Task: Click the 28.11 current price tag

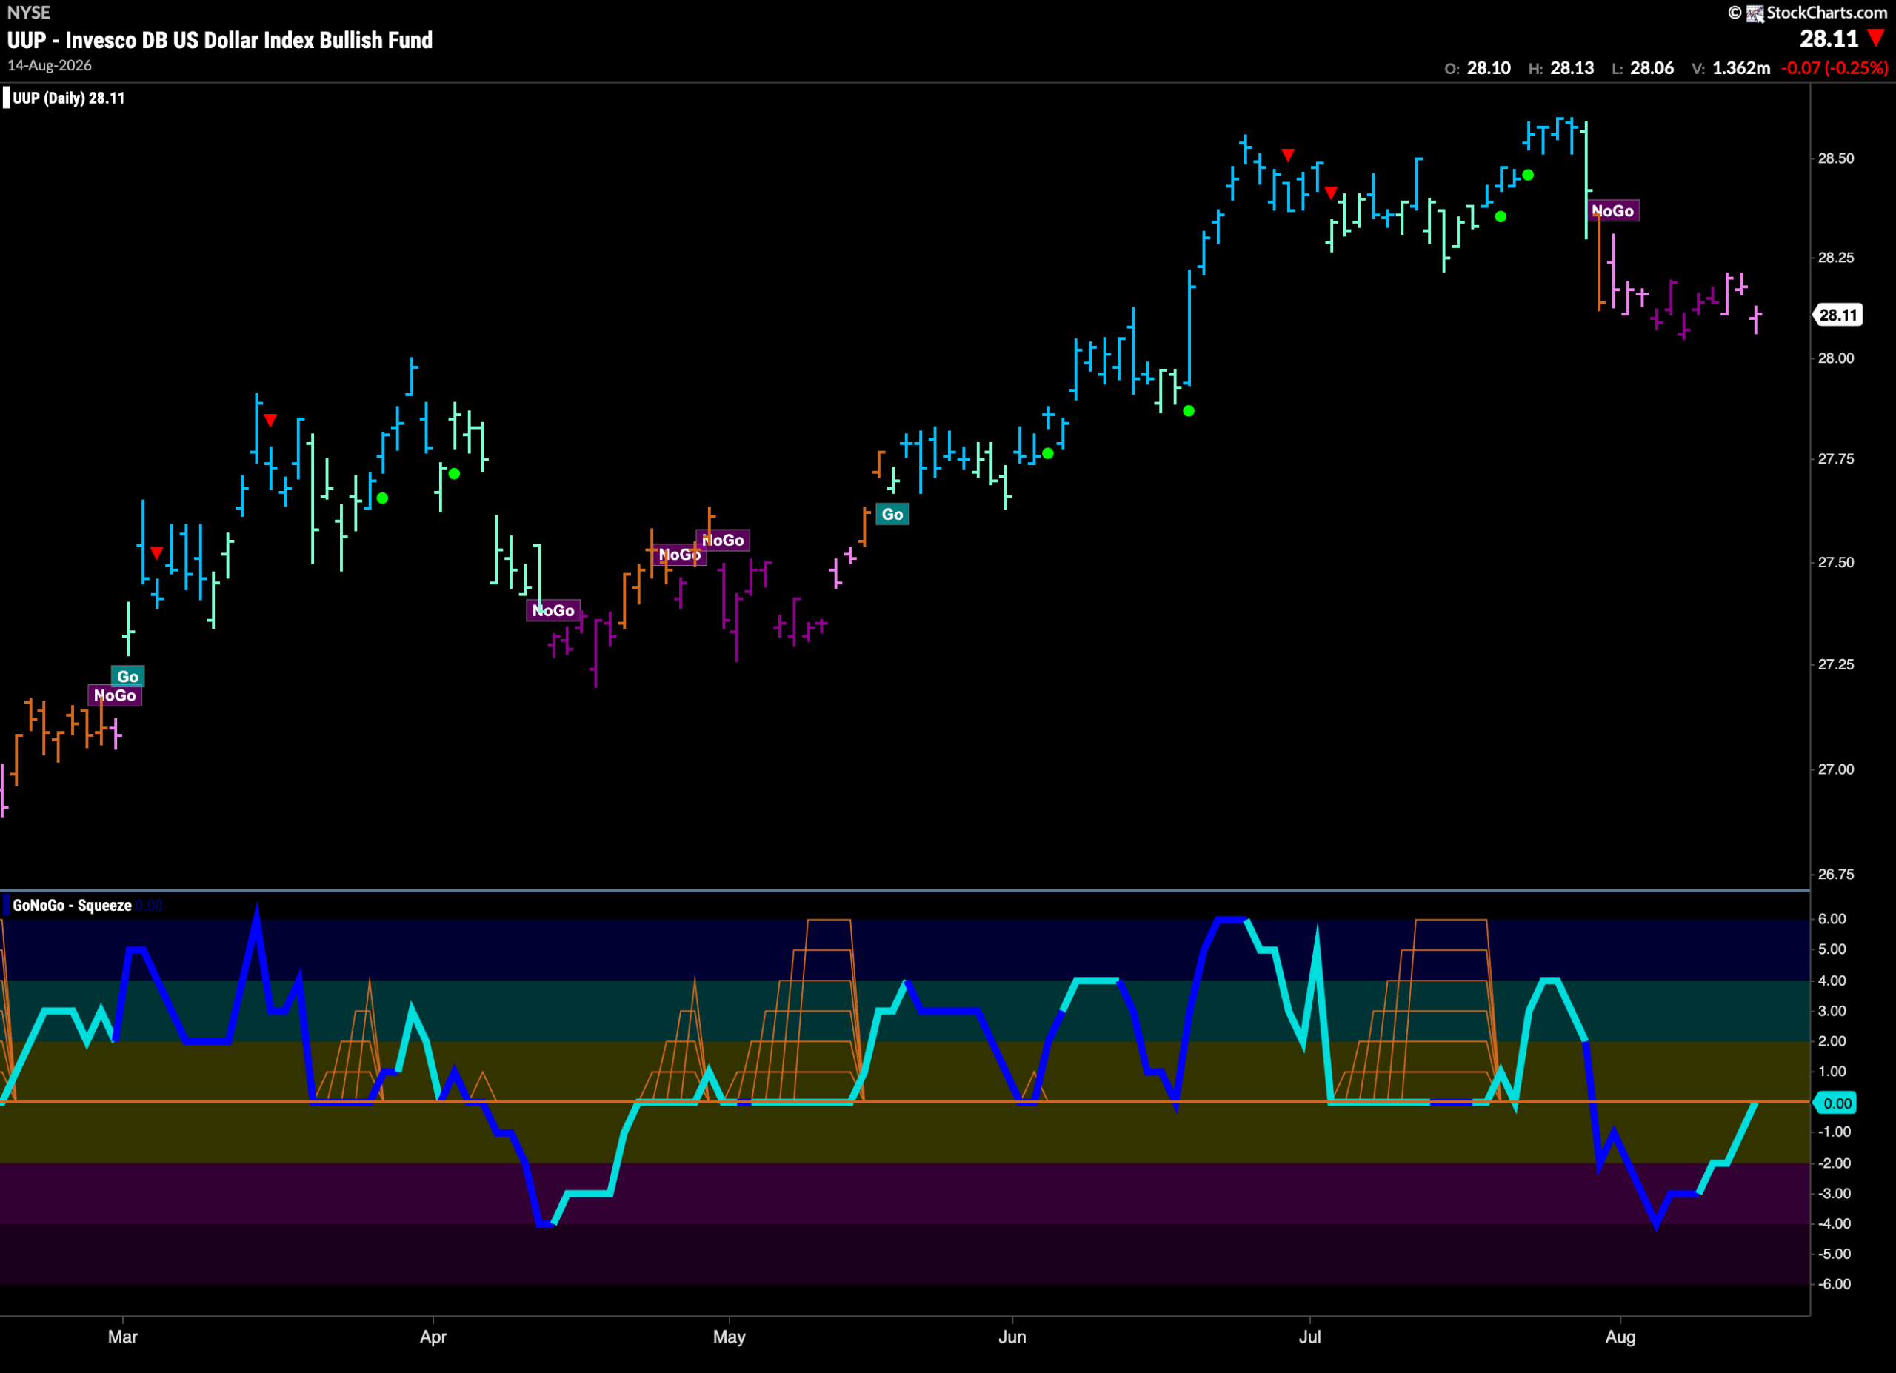Action: 1838,315
